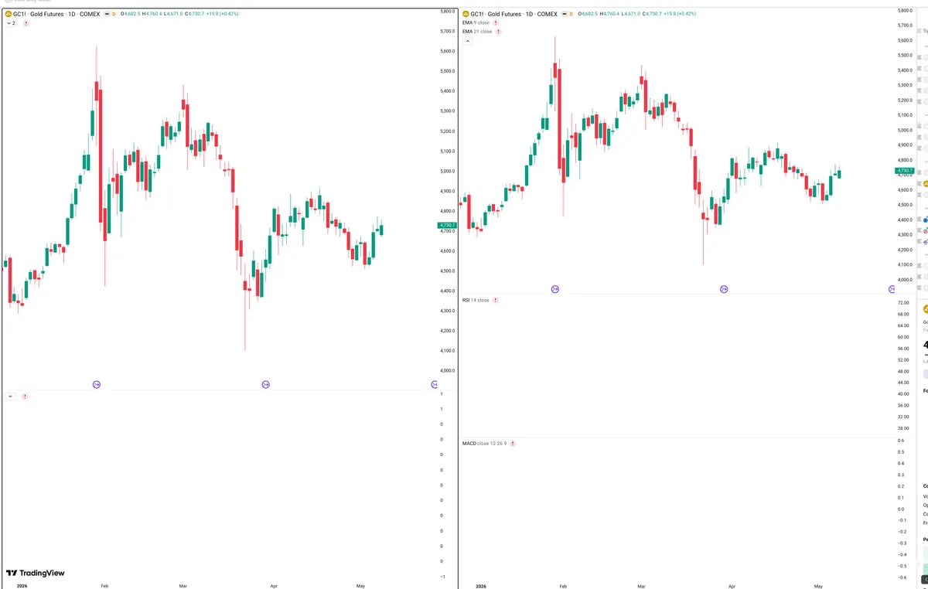Click the gold symbol logo in left chart header
The image size is (928, 589).
(x=7, y=14)
